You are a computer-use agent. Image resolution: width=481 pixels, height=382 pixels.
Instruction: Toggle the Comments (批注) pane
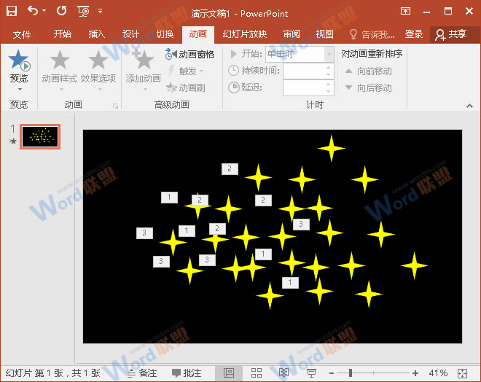click(187, 373)
